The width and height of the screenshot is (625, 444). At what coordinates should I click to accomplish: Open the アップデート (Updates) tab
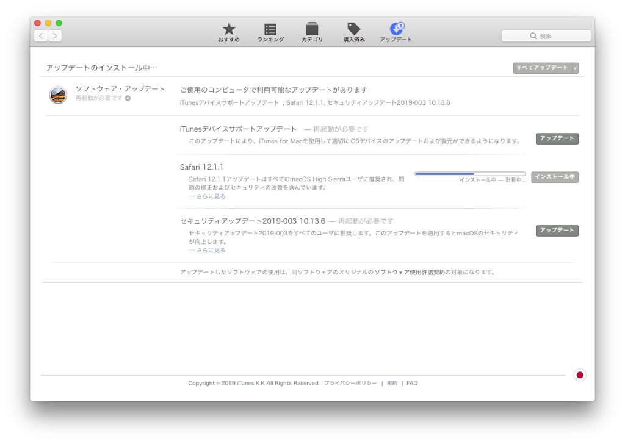click(396, 32)
